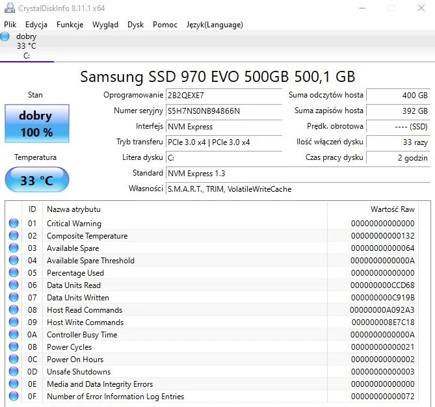The image size is (435, 407).
Task: Open the Dysk menu
Action: coord(135,25)
